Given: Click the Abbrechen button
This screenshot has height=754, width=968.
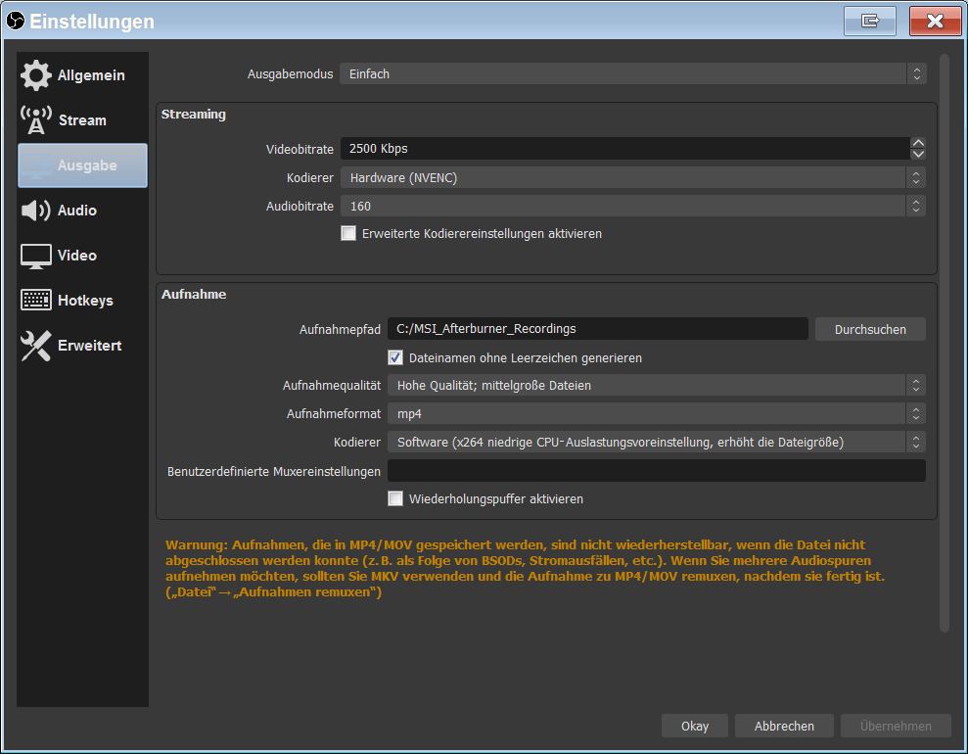Looking at the screenshot, I should click(x=784, y=727).
